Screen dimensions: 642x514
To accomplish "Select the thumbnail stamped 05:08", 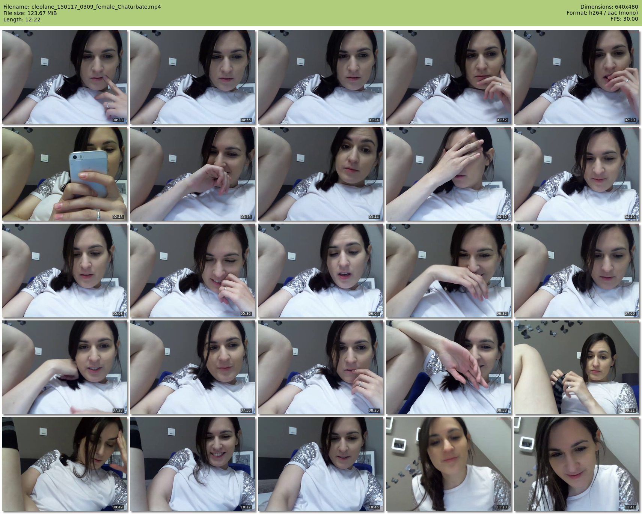I will click(65, 271).
